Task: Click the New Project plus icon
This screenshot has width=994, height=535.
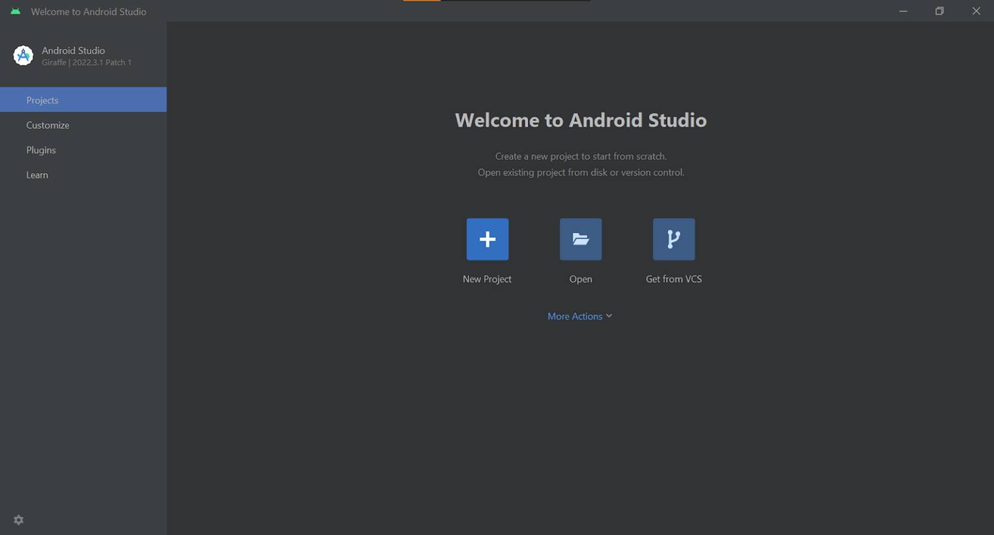Action: tap(487, 239)
